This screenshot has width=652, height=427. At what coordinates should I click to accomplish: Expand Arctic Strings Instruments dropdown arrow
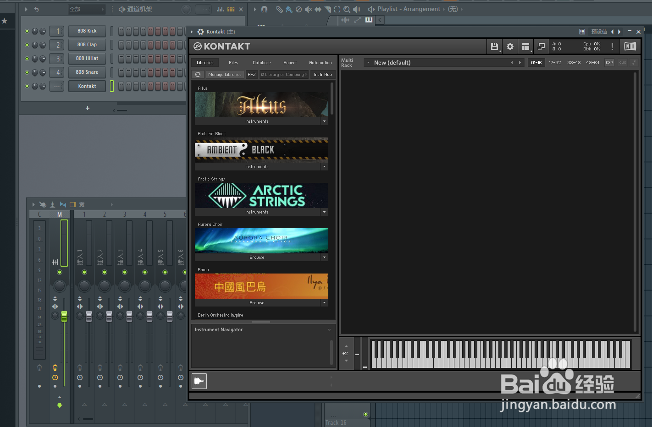pos(324,212)
